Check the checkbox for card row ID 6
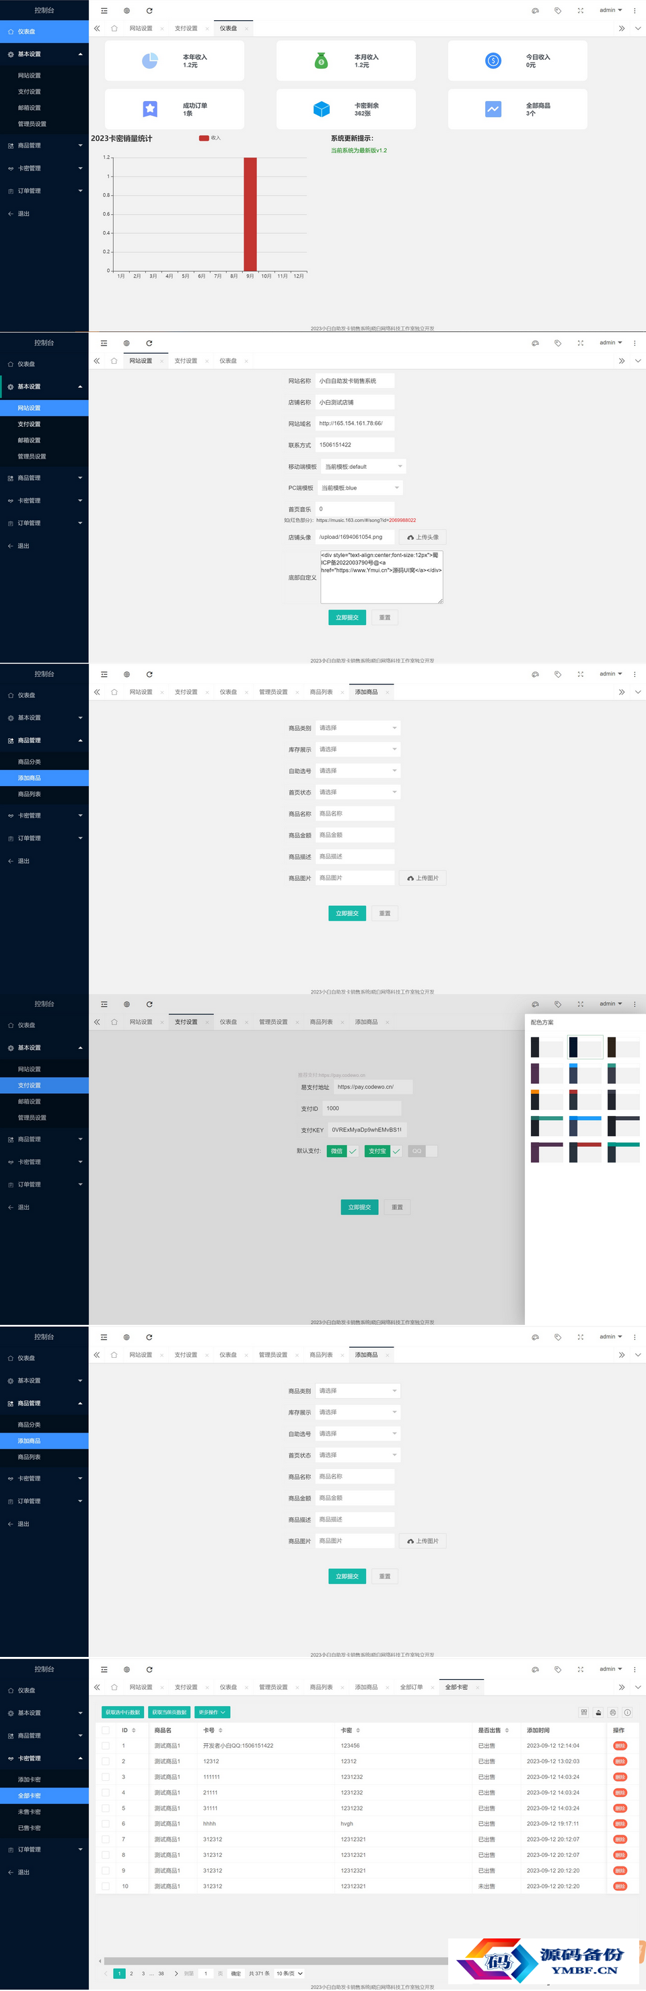The width and height of the screenshot is (646, 1991). 106,1823
